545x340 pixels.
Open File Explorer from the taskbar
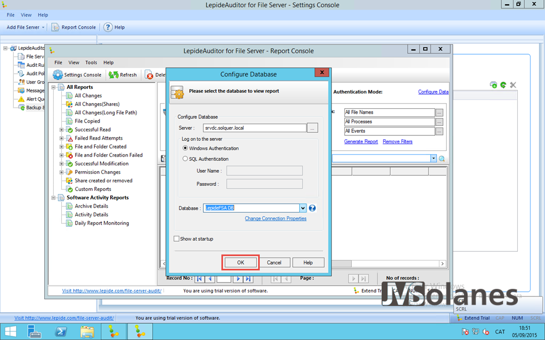tap(87, 332)
